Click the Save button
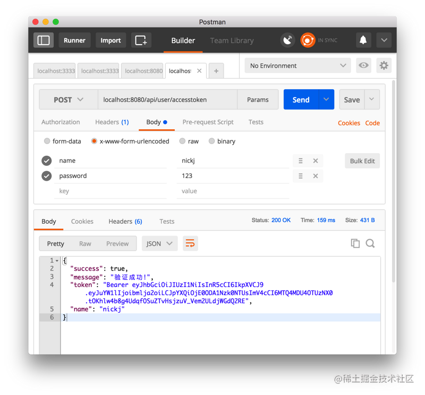 (x=352, y=99)
